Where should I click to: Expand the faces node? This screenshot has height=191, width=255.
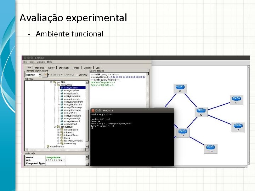click(58, 138)
